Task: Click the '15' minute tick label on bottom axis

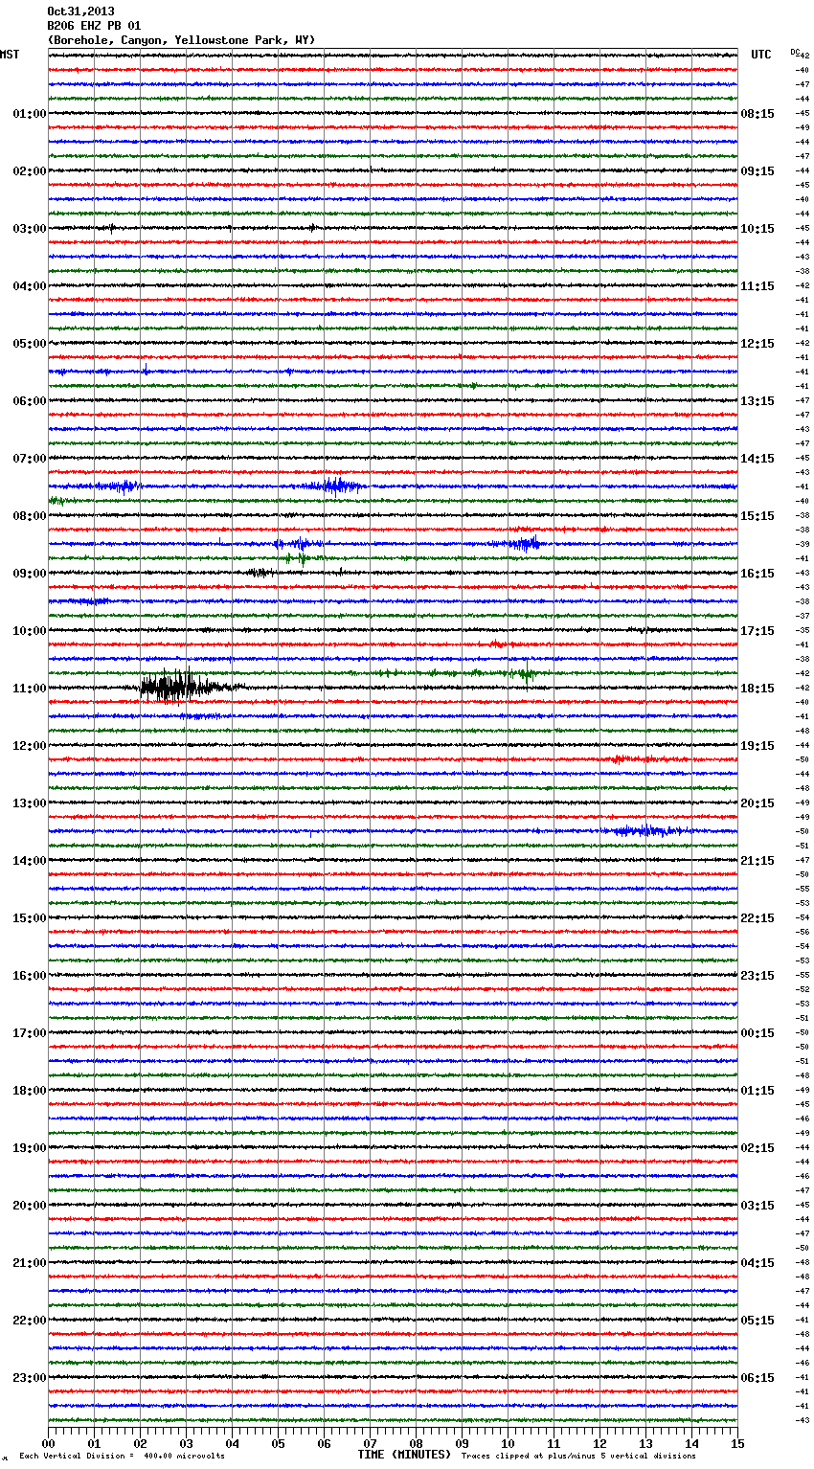Action: pyautogui.click(x=737, y=1443)
